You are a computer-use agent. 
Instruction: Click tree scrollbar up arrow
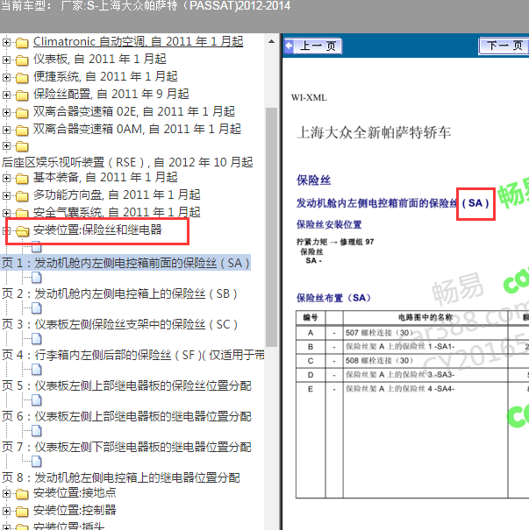pos(271,42)
